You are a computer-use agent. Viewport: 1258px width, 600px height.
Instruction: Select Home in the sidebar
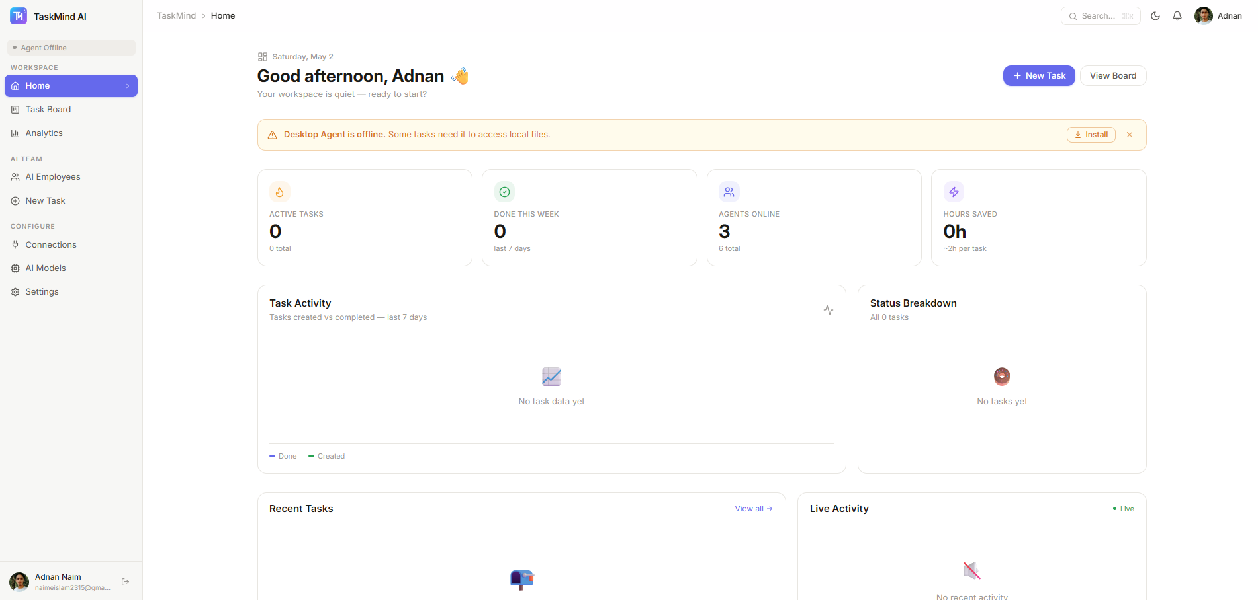(71, 86)
